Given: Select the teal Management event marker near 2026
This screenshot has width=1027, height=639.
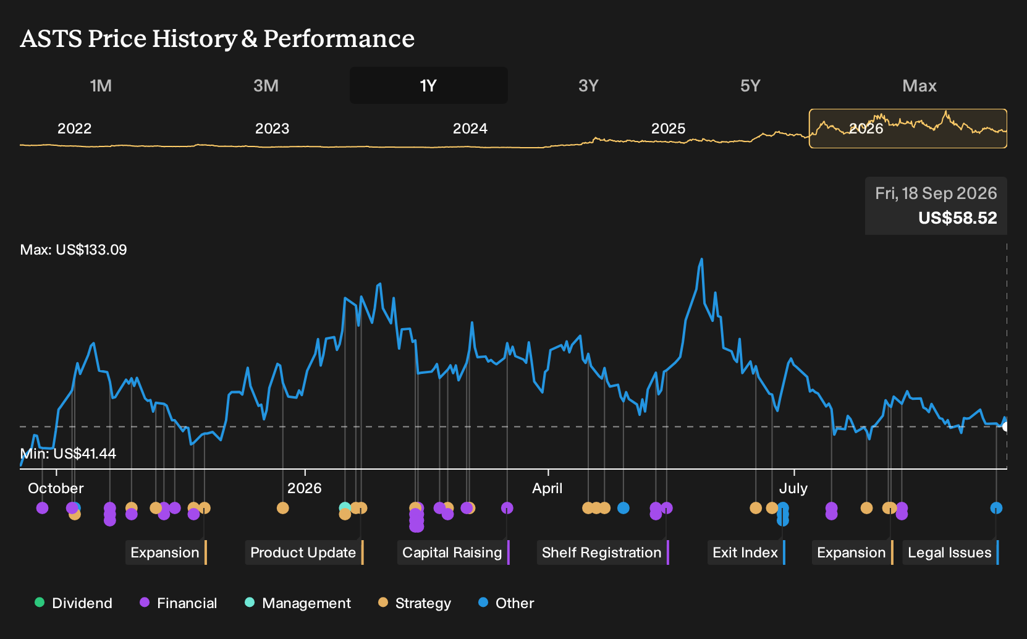Looking at the screenshot, I should [x=344, y=507].
